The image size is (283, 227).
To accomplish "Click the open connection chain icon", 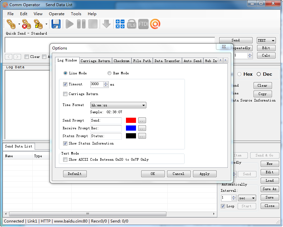I will (x=11, y=24).
